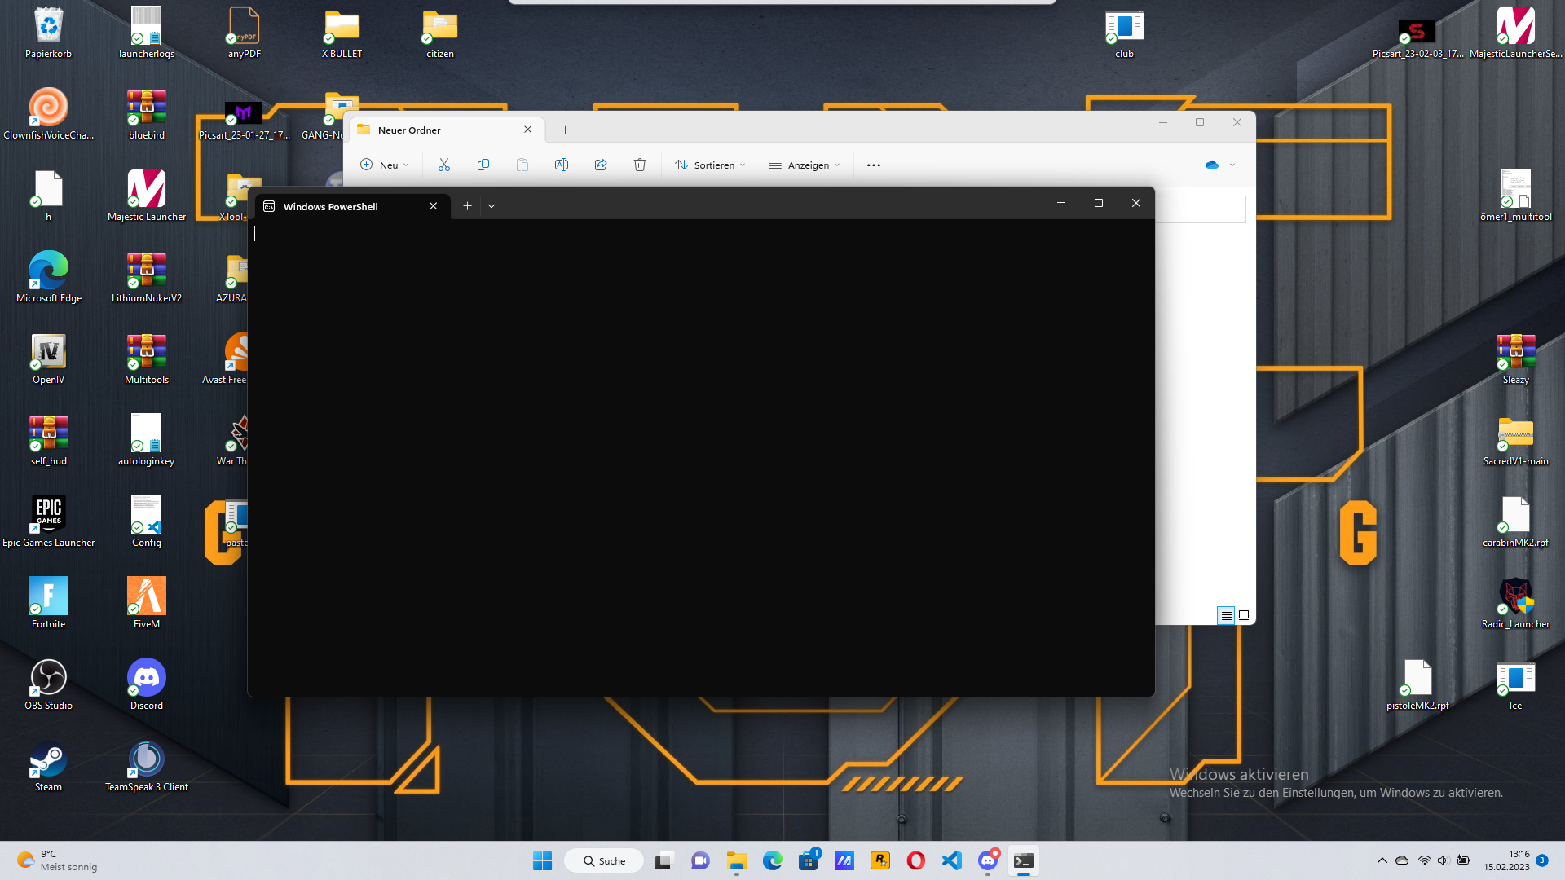This screenshot has height=880, width=1565.
Task: Launch Opera browser from the taskbar
Action: click(x=915, y=860)
